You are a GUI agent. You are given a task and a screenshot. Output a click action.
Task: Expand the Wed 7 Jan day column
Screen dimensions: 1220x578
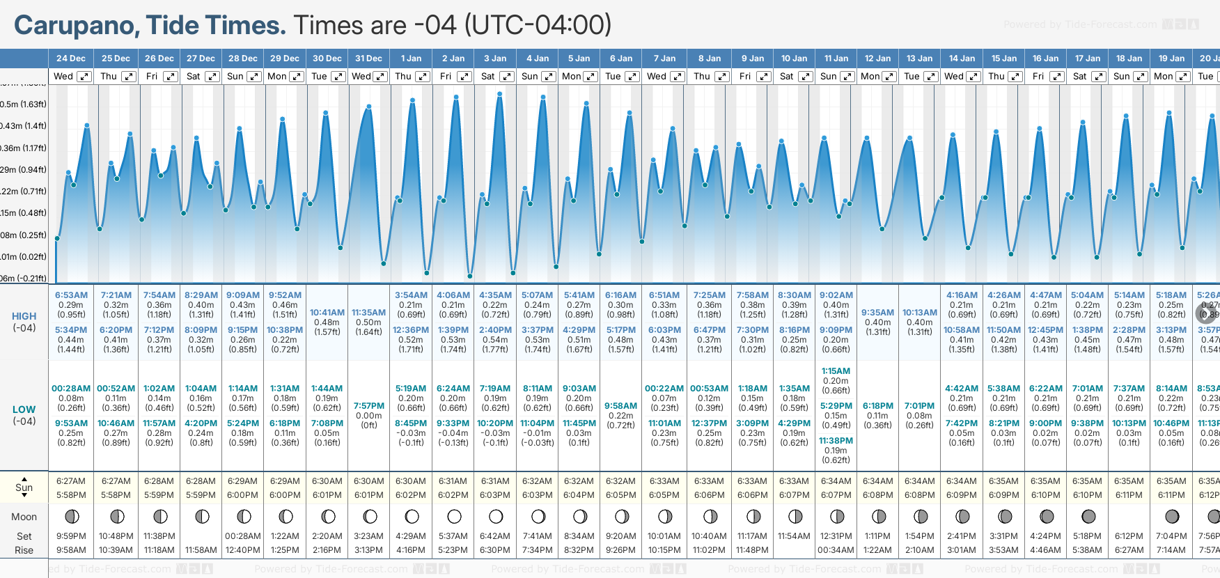(677, 77)
